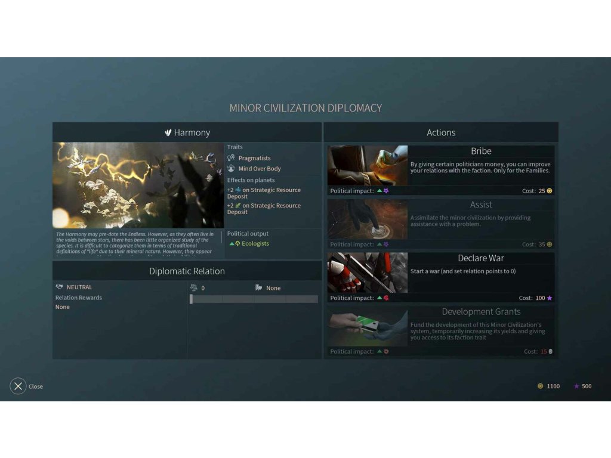Click the Bribe political impact party icon

[386, 191]
